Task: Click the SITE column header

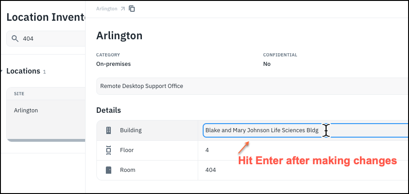Action: tap(19, 94)
